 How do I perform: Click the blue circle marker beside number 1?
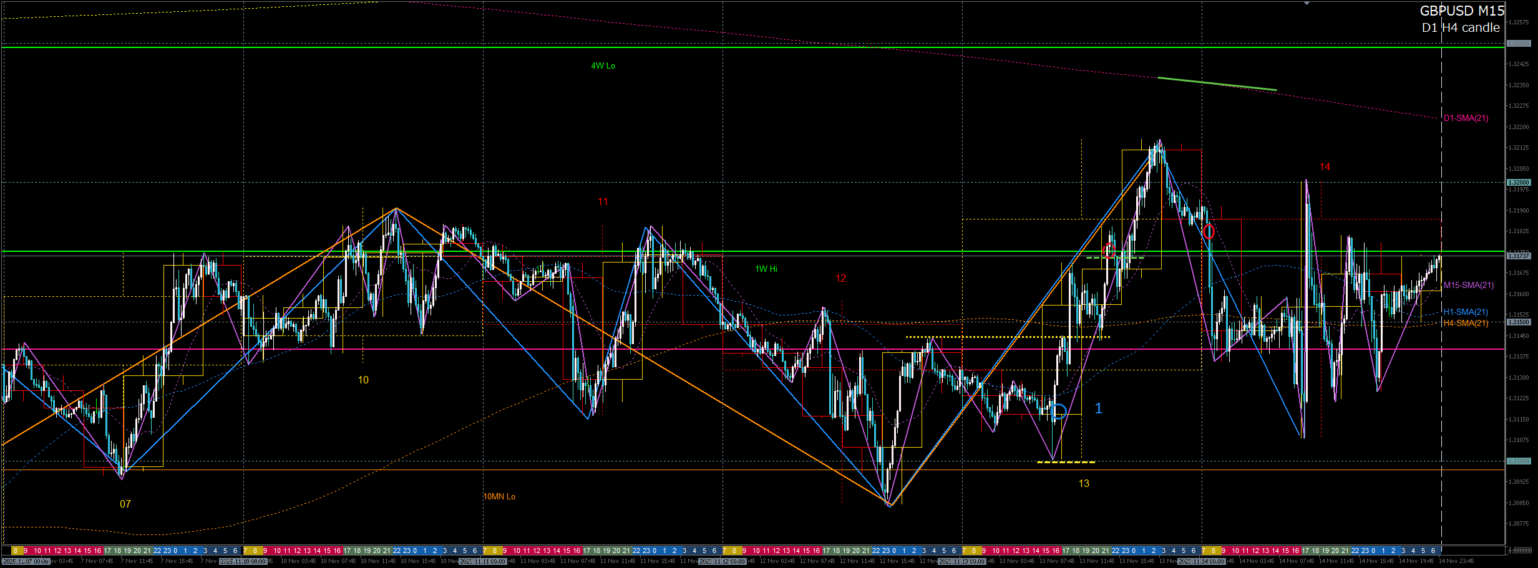pos(1059,411)
